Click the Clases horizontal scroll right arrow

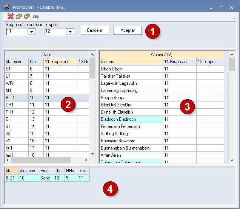tap(86, 160)
